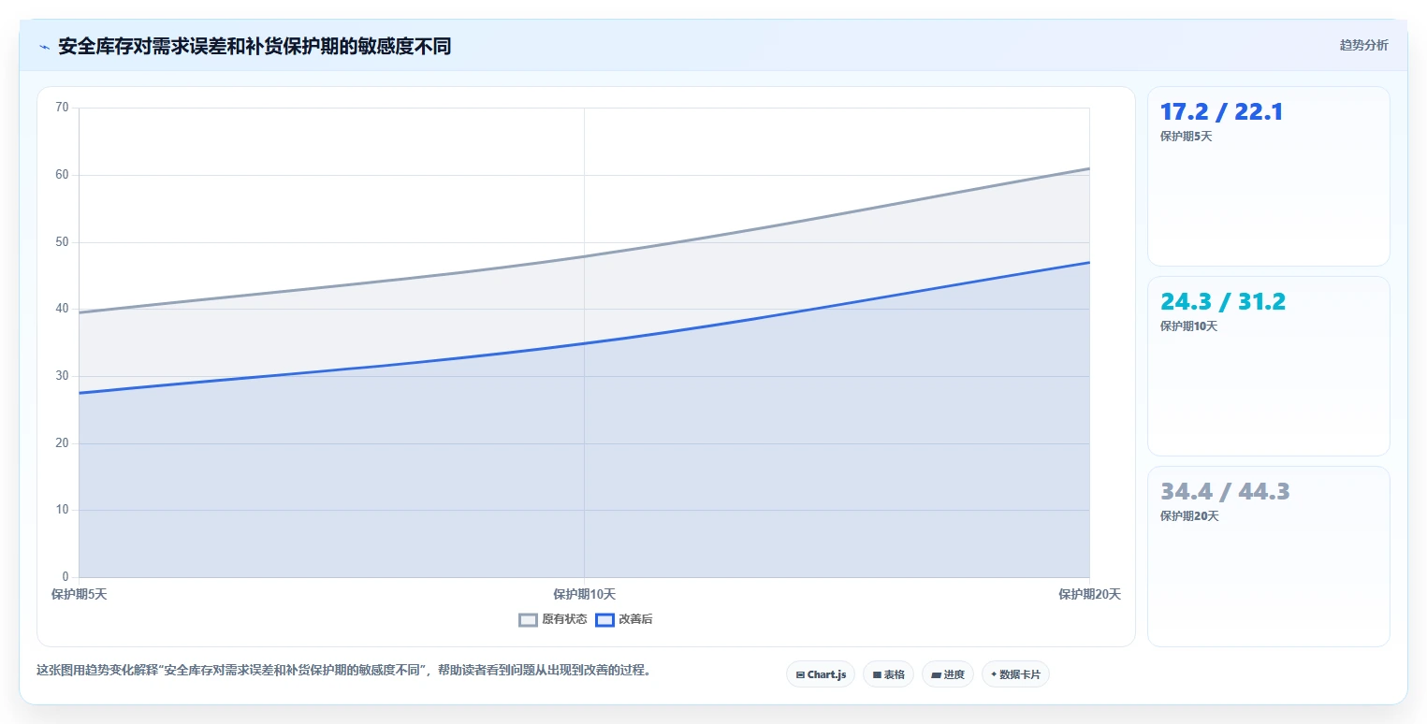Image resolution: width=1427 pixels, height=724 pixels.
Task: Click the y-axis value 30
Action: [63, 376]
